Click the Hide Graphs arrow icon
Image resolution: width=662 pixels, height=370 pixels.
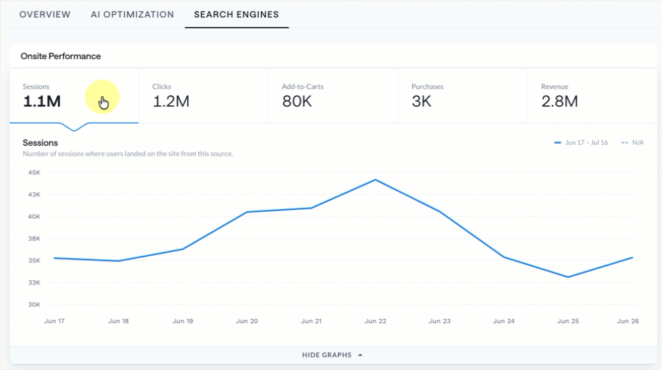click(x=360, y=356)
